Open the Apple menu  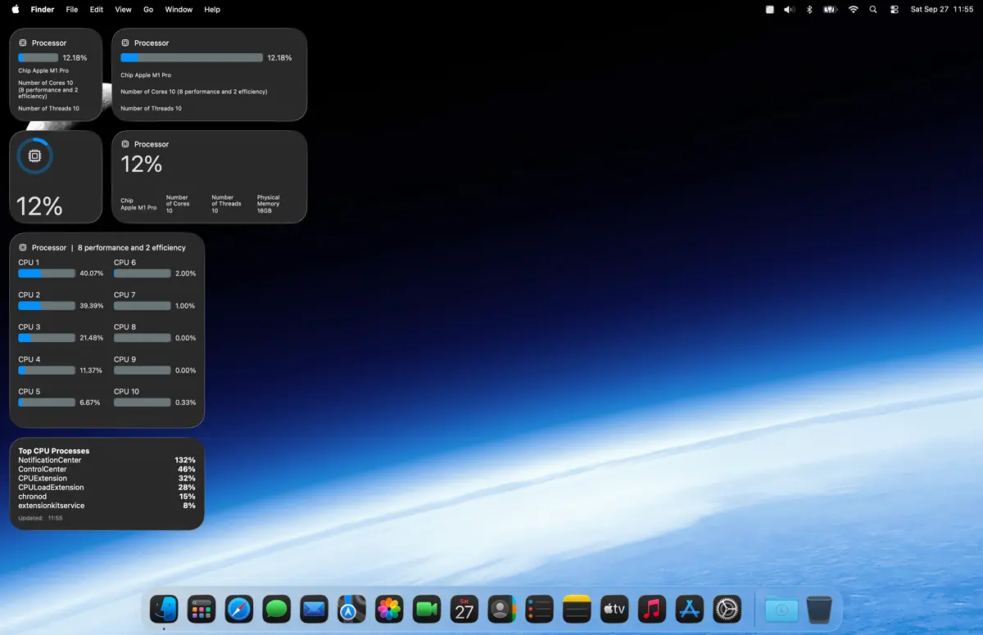16,10
